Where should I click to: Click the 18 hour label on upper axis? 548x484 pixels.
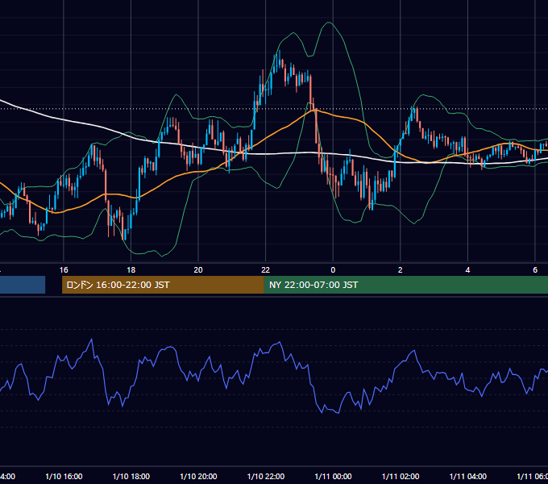131,270
